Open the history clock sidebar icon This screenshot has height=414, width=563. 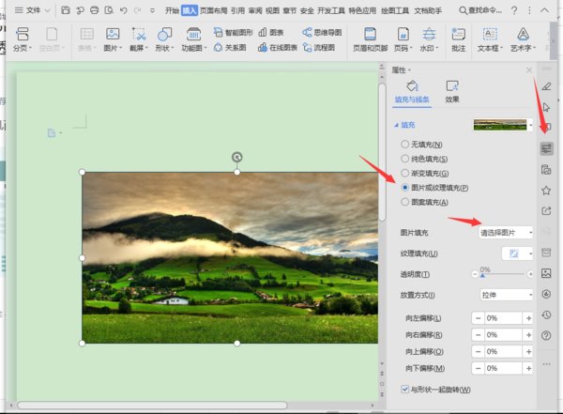(546, 314)
